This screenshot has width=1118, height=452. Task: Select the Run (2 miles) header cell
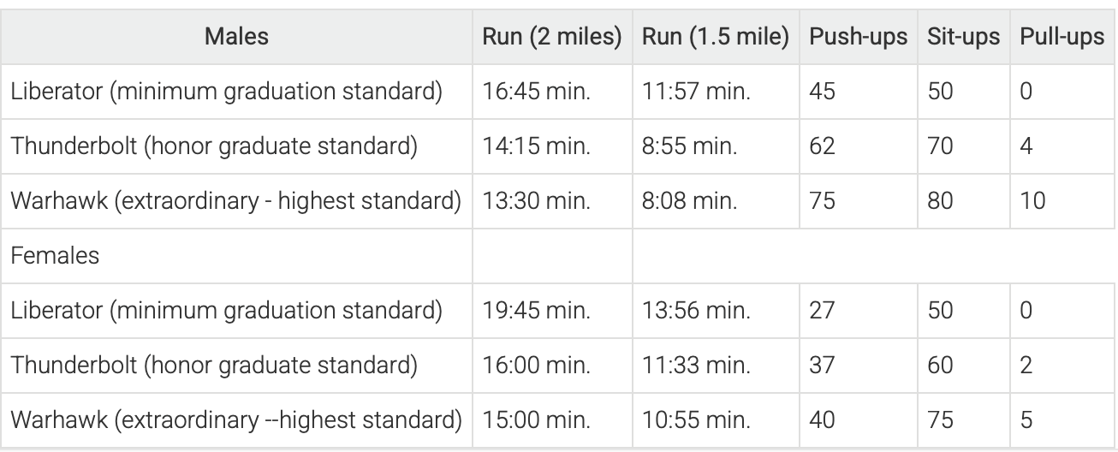coord(551,38)
